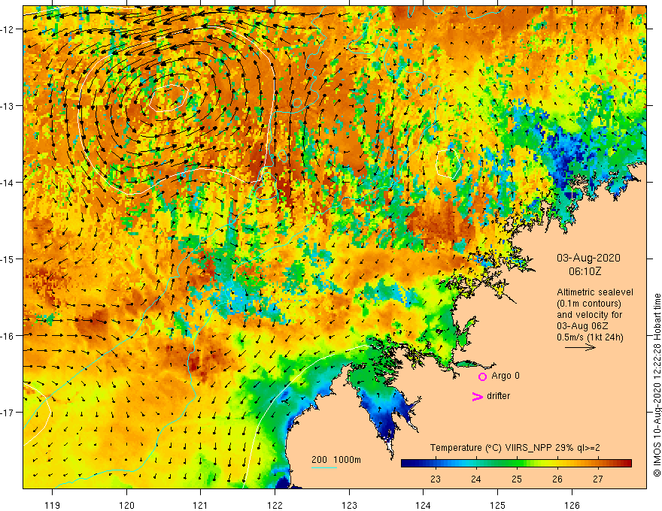Click the small white contour at the eddy center
The height and width of the screenshot is (511, 662).
coord(168,98)
